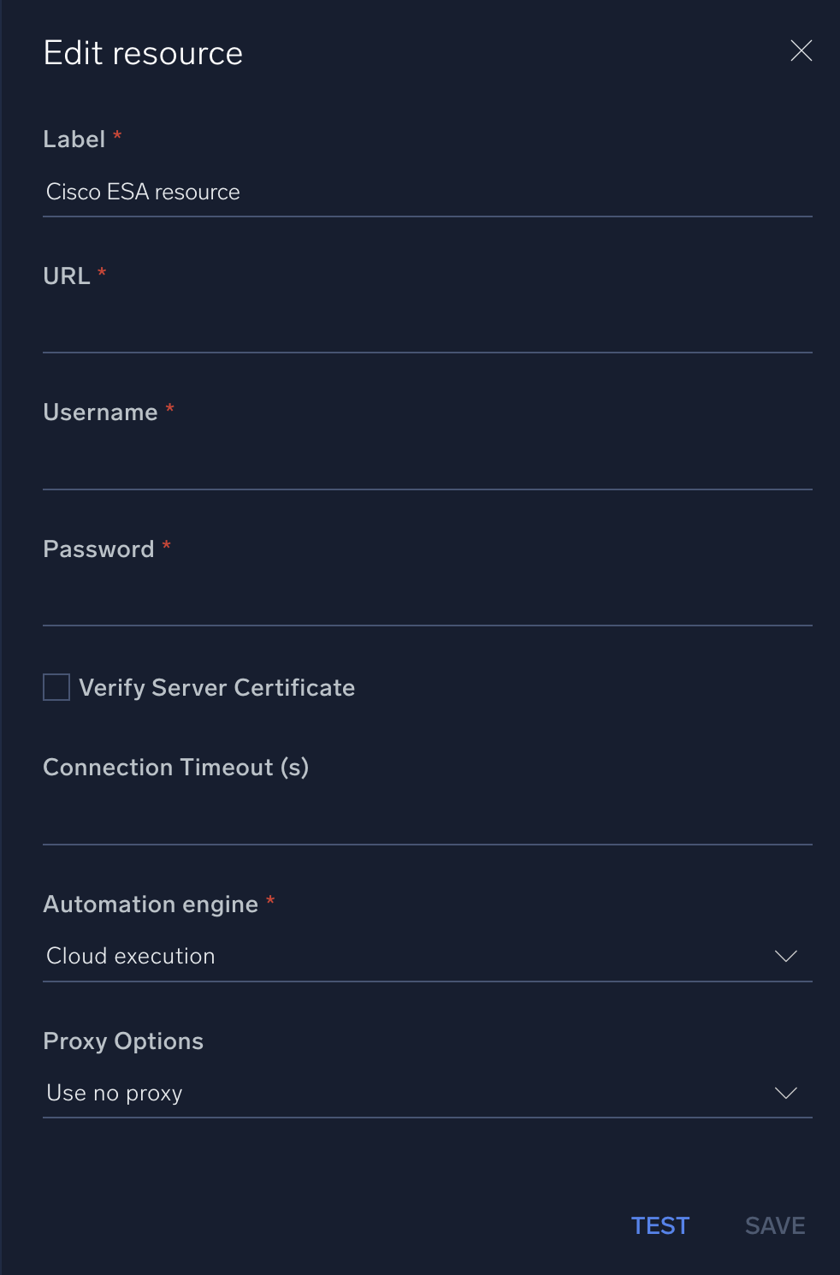Close the Edit resource dialog
Image resolution: width=840 pixels, height=1275 pixels.
tap(801, 50)
